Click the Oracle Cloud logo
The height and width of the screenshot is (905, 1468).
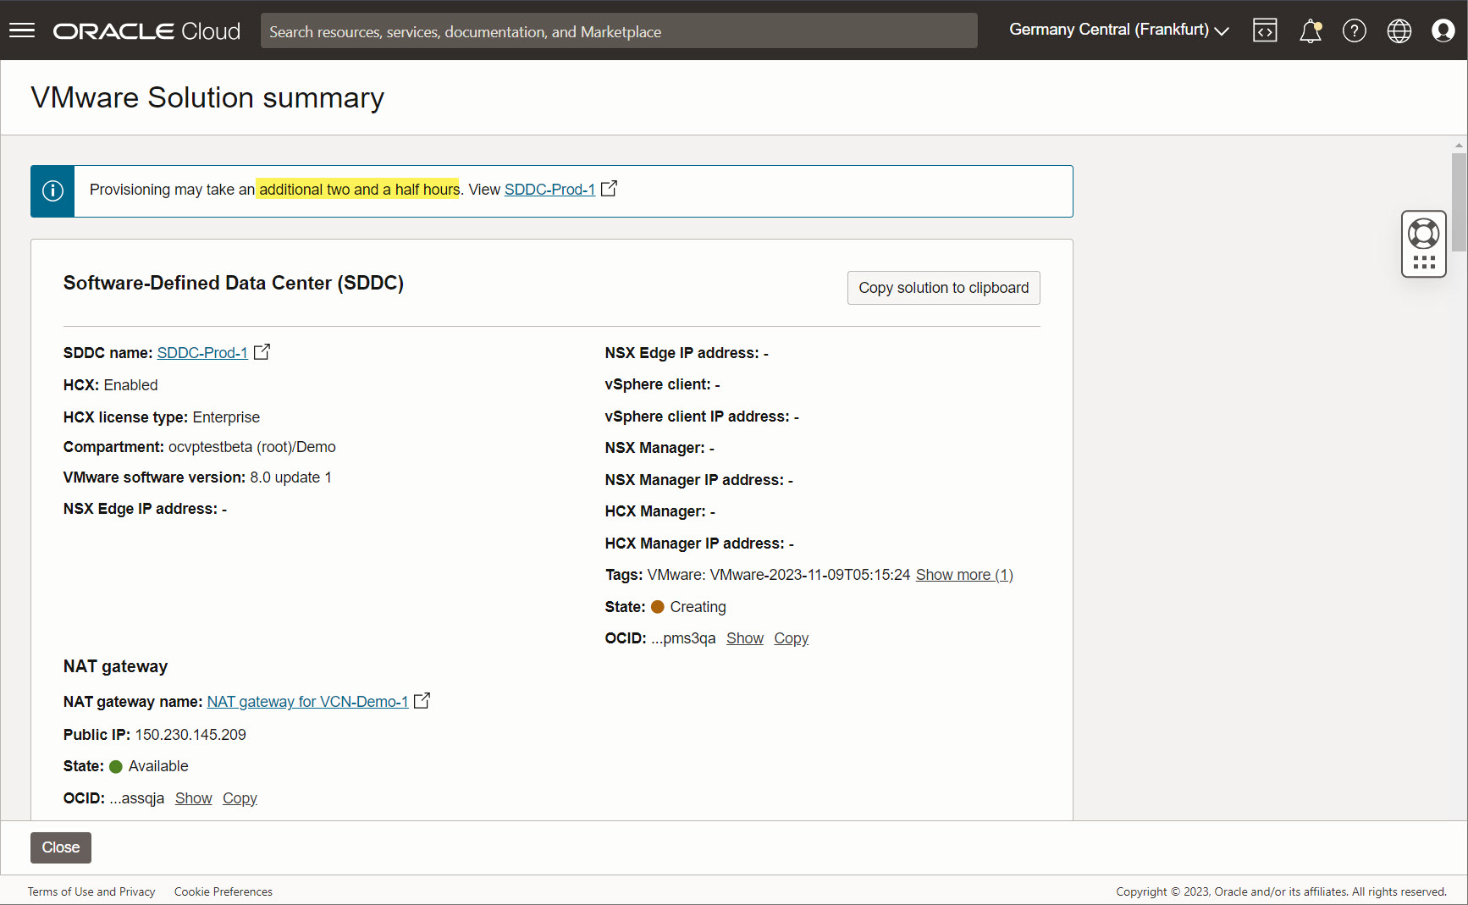146,30
